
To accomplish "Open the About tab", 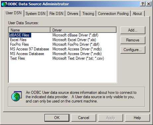I will [137, 14].
